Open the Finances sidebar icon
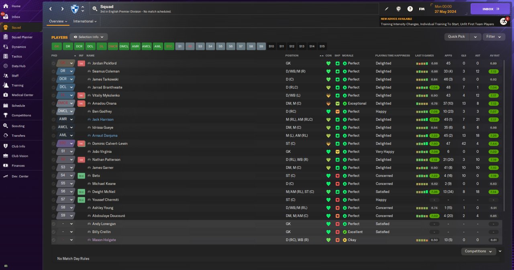 (x=6, y=165)
